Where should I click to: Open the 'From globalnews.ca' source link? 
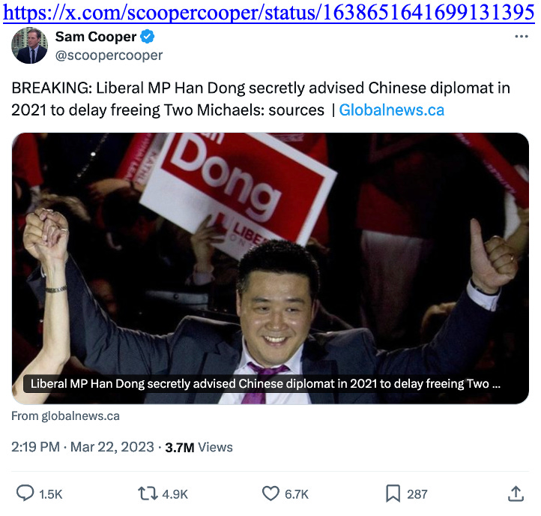65,416
